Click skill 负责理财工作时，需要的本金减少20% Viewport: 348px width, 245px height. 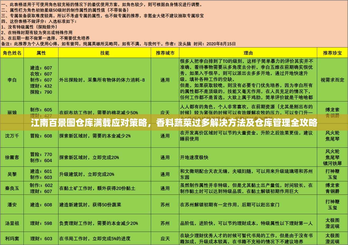(x=99, y=223)
